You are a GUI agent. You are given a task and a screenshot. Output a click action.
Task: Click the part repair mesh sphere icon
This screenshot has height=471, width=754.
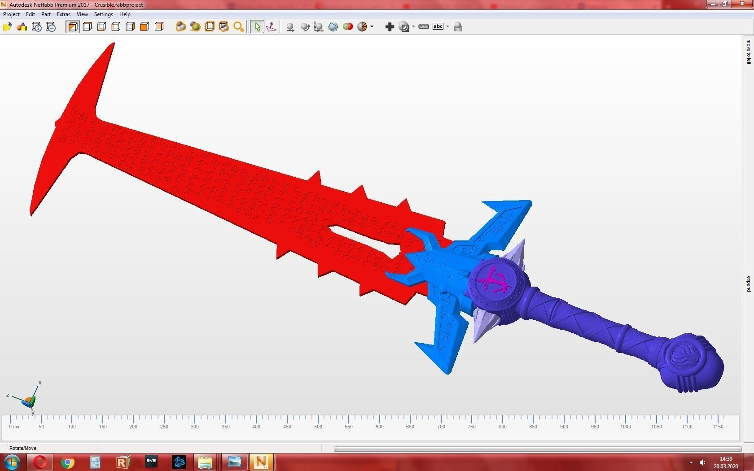tap(362, 27)
